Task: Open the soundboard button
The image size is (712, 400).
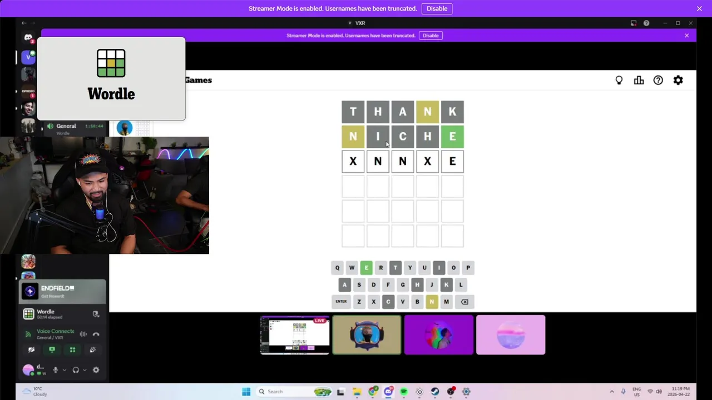Action: pos(93,349)
